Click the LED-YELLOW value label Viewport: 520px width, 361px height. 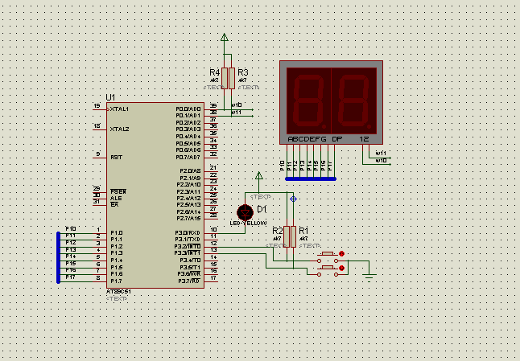(248, 224)
